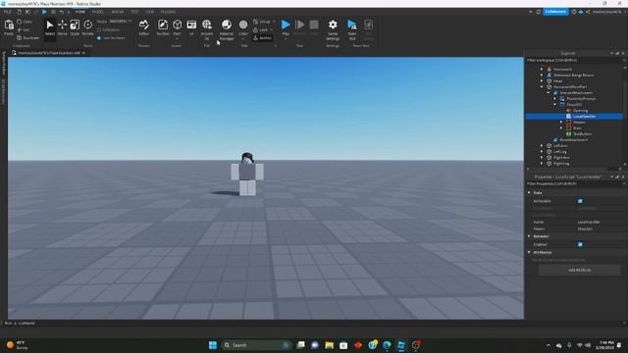Click the taskbar Search box

[x=256, y=345]
